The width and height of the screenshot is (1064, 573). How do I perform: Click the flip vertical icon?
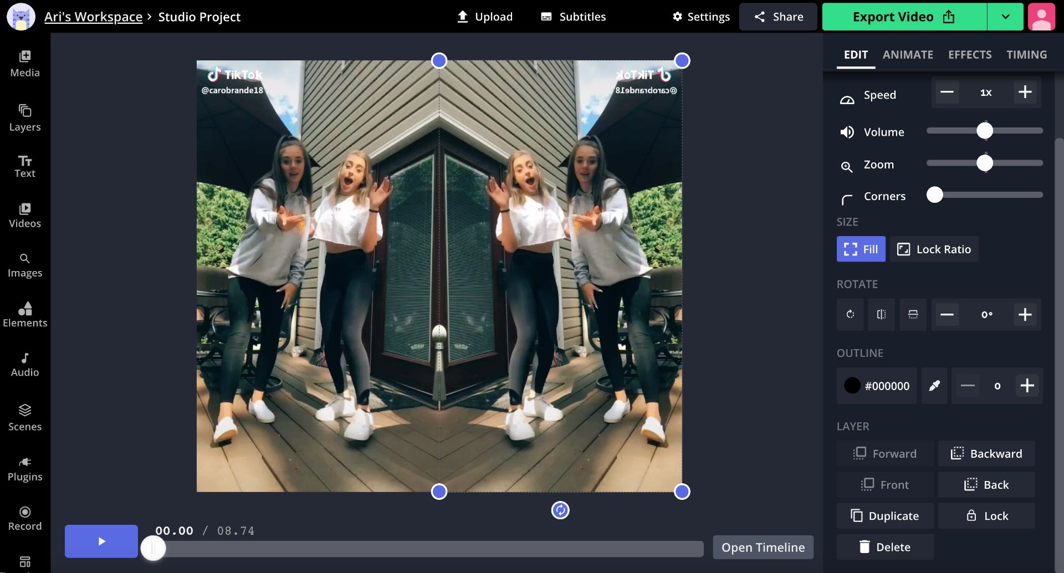point(913,314)
